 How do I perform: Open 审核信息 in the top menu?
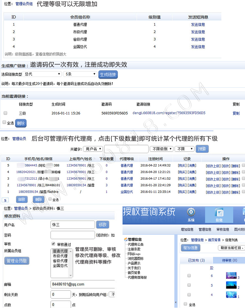pos(223,229)
